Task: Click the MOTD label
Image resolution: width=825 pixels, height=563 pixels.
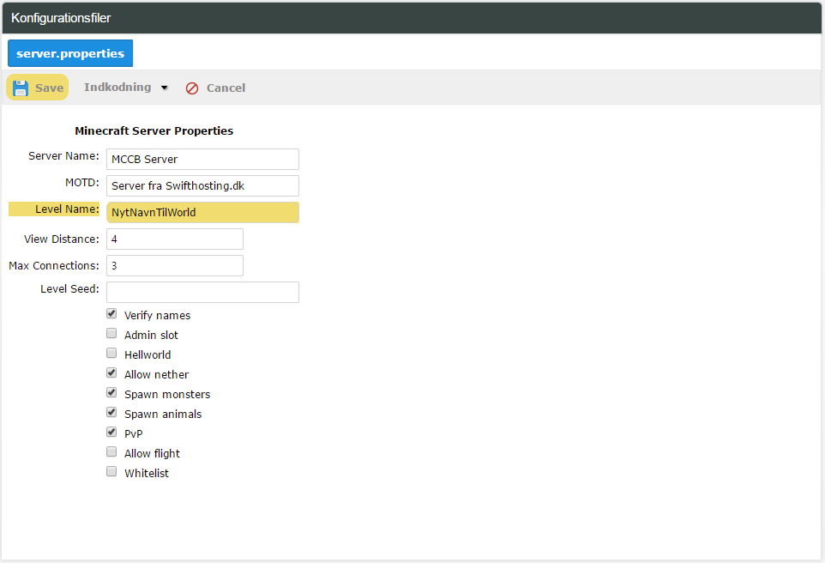Action: pos(82,182)
